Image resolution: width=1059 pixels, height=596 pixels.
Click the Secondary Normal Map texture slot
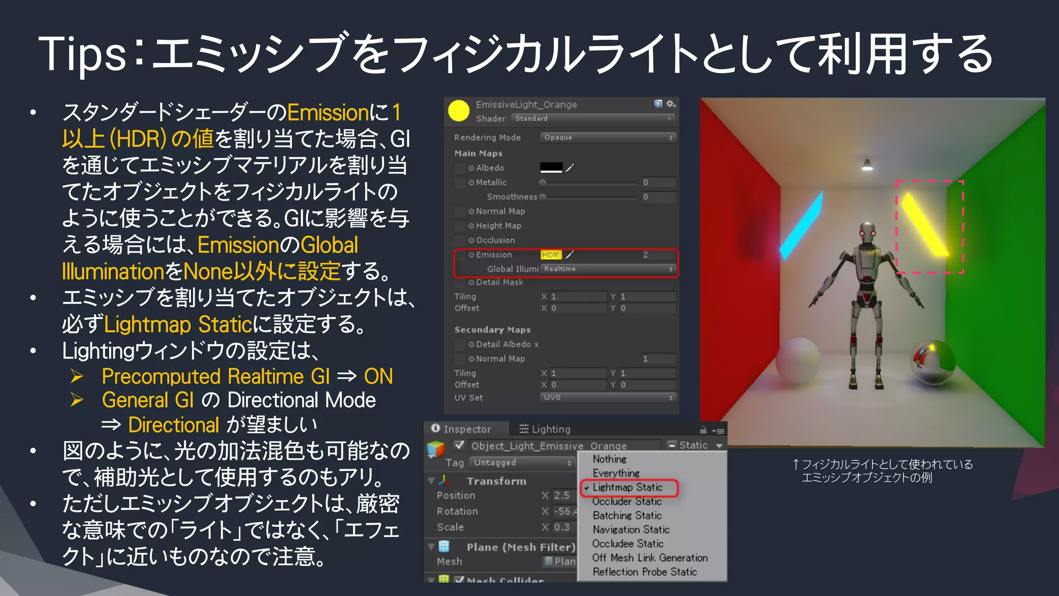coord(460,359)
